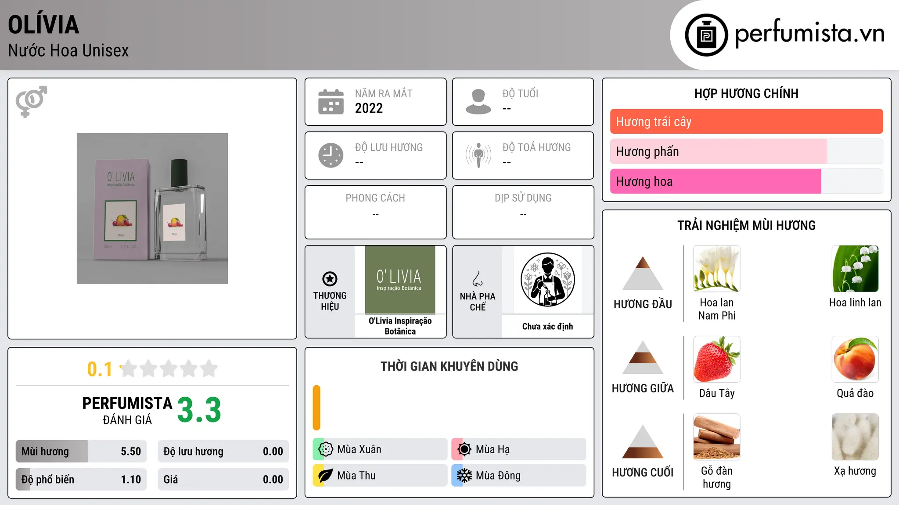
Task: Click the Xạ hương note name
Action: pos(855,471)
